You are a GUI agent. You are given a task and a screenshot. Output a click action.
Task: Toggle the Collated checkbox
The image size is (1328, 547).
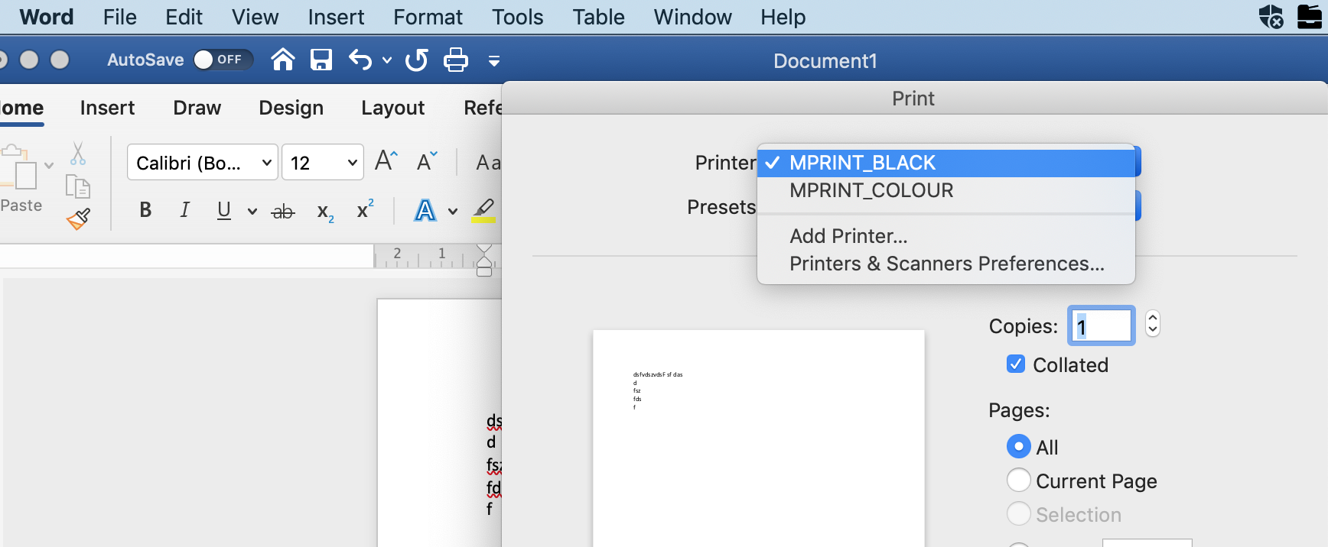pos(1016,364)
